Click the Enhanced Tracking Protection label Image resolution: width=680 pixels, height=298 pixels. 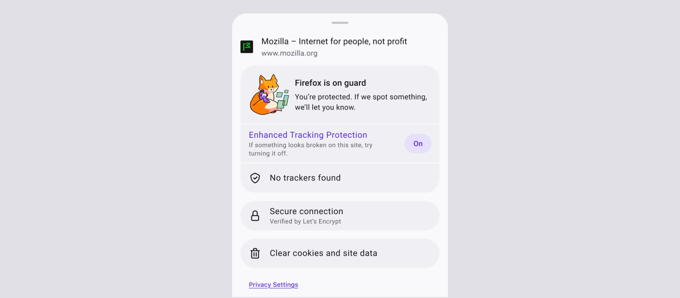pos(308,135)
